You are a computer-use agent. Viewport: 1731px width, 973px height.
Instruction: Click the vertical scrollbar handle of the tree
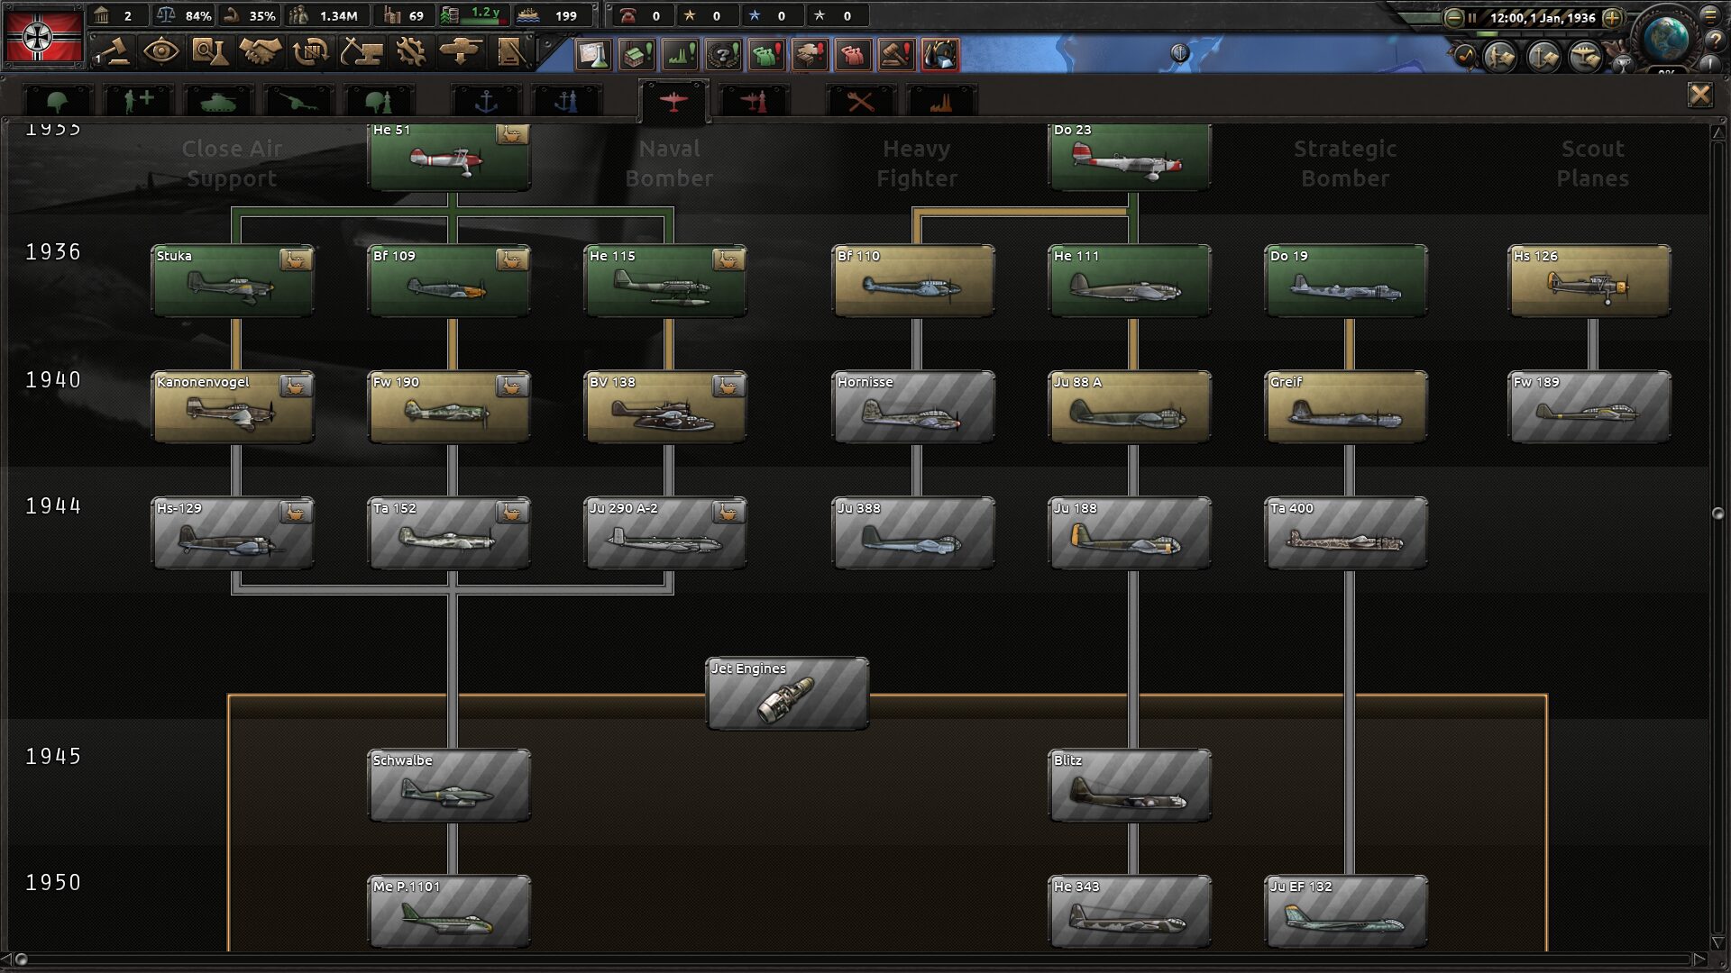(1717, 513)
